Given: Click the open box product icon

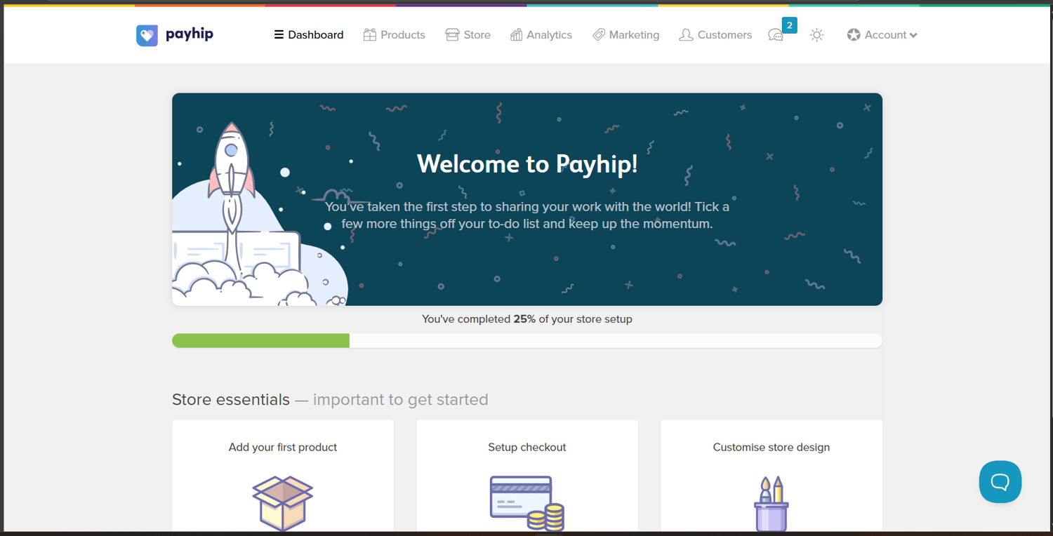Looking at the screenshot, I should pos(283,504).
